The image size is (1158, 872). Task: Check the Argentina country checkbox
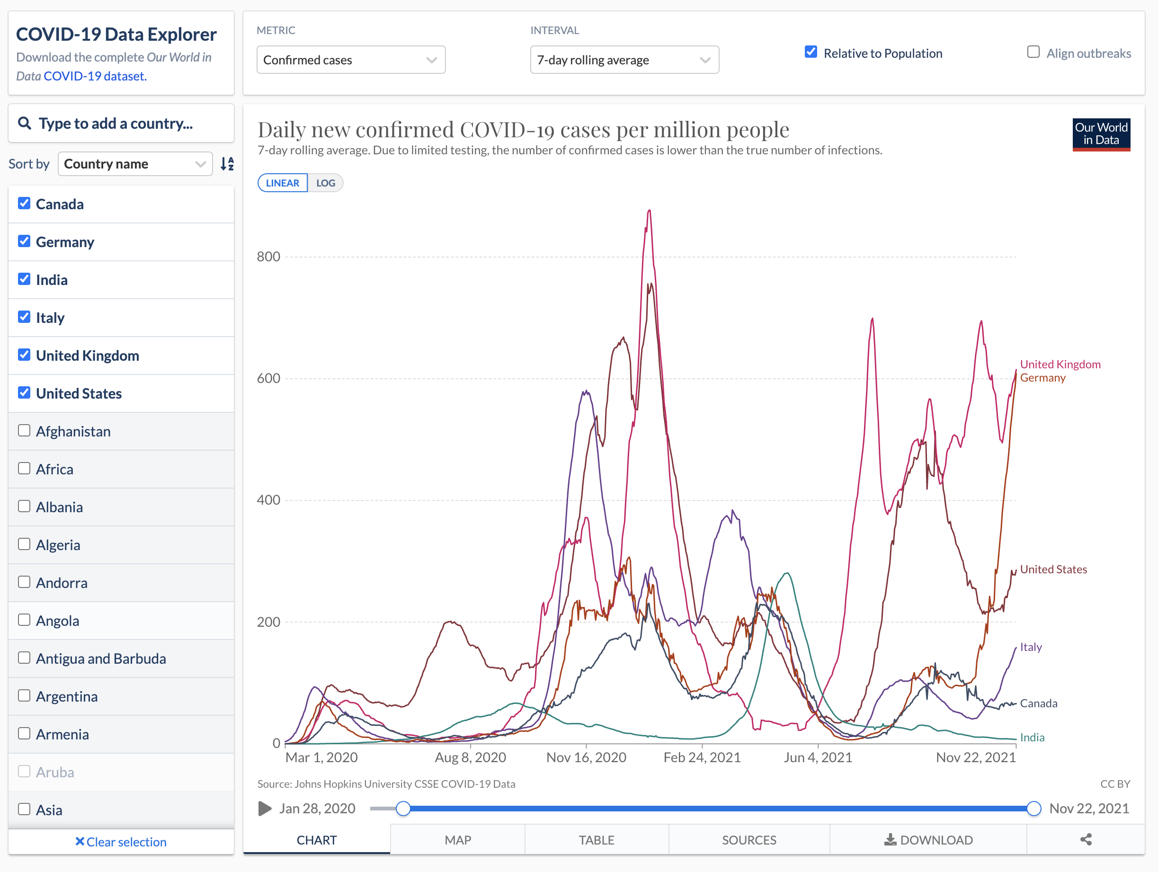coord(24,695)
